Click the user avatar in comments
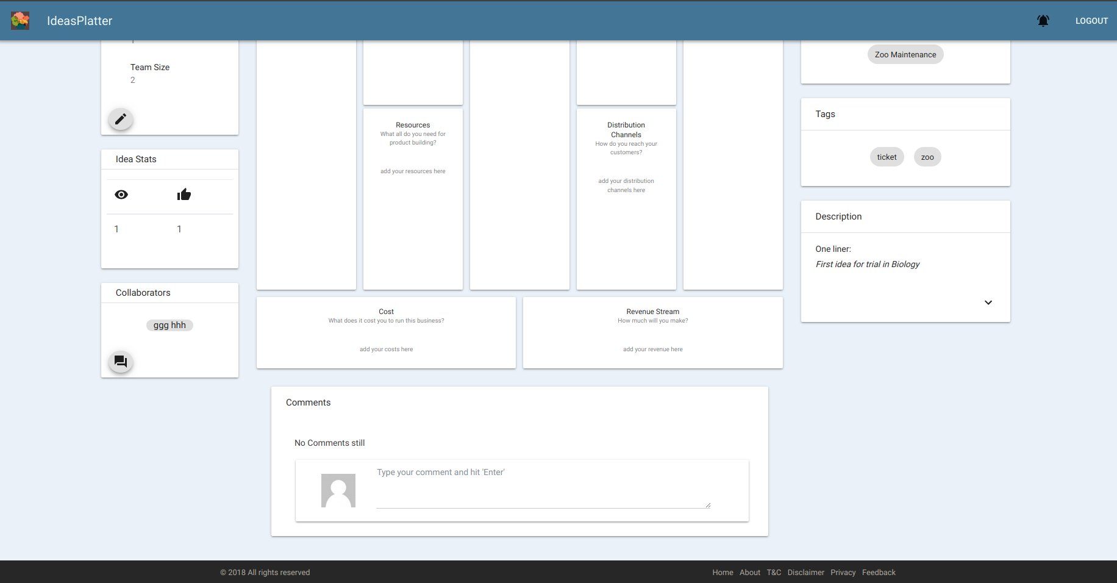Viewport: 1117px width, 583px height. [338, 490]
